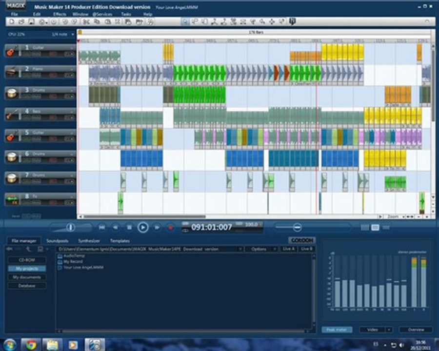Viewport: 439px width, 351px height.
Task: Switch to the Soundpools tab
Action: pos(57,241)
